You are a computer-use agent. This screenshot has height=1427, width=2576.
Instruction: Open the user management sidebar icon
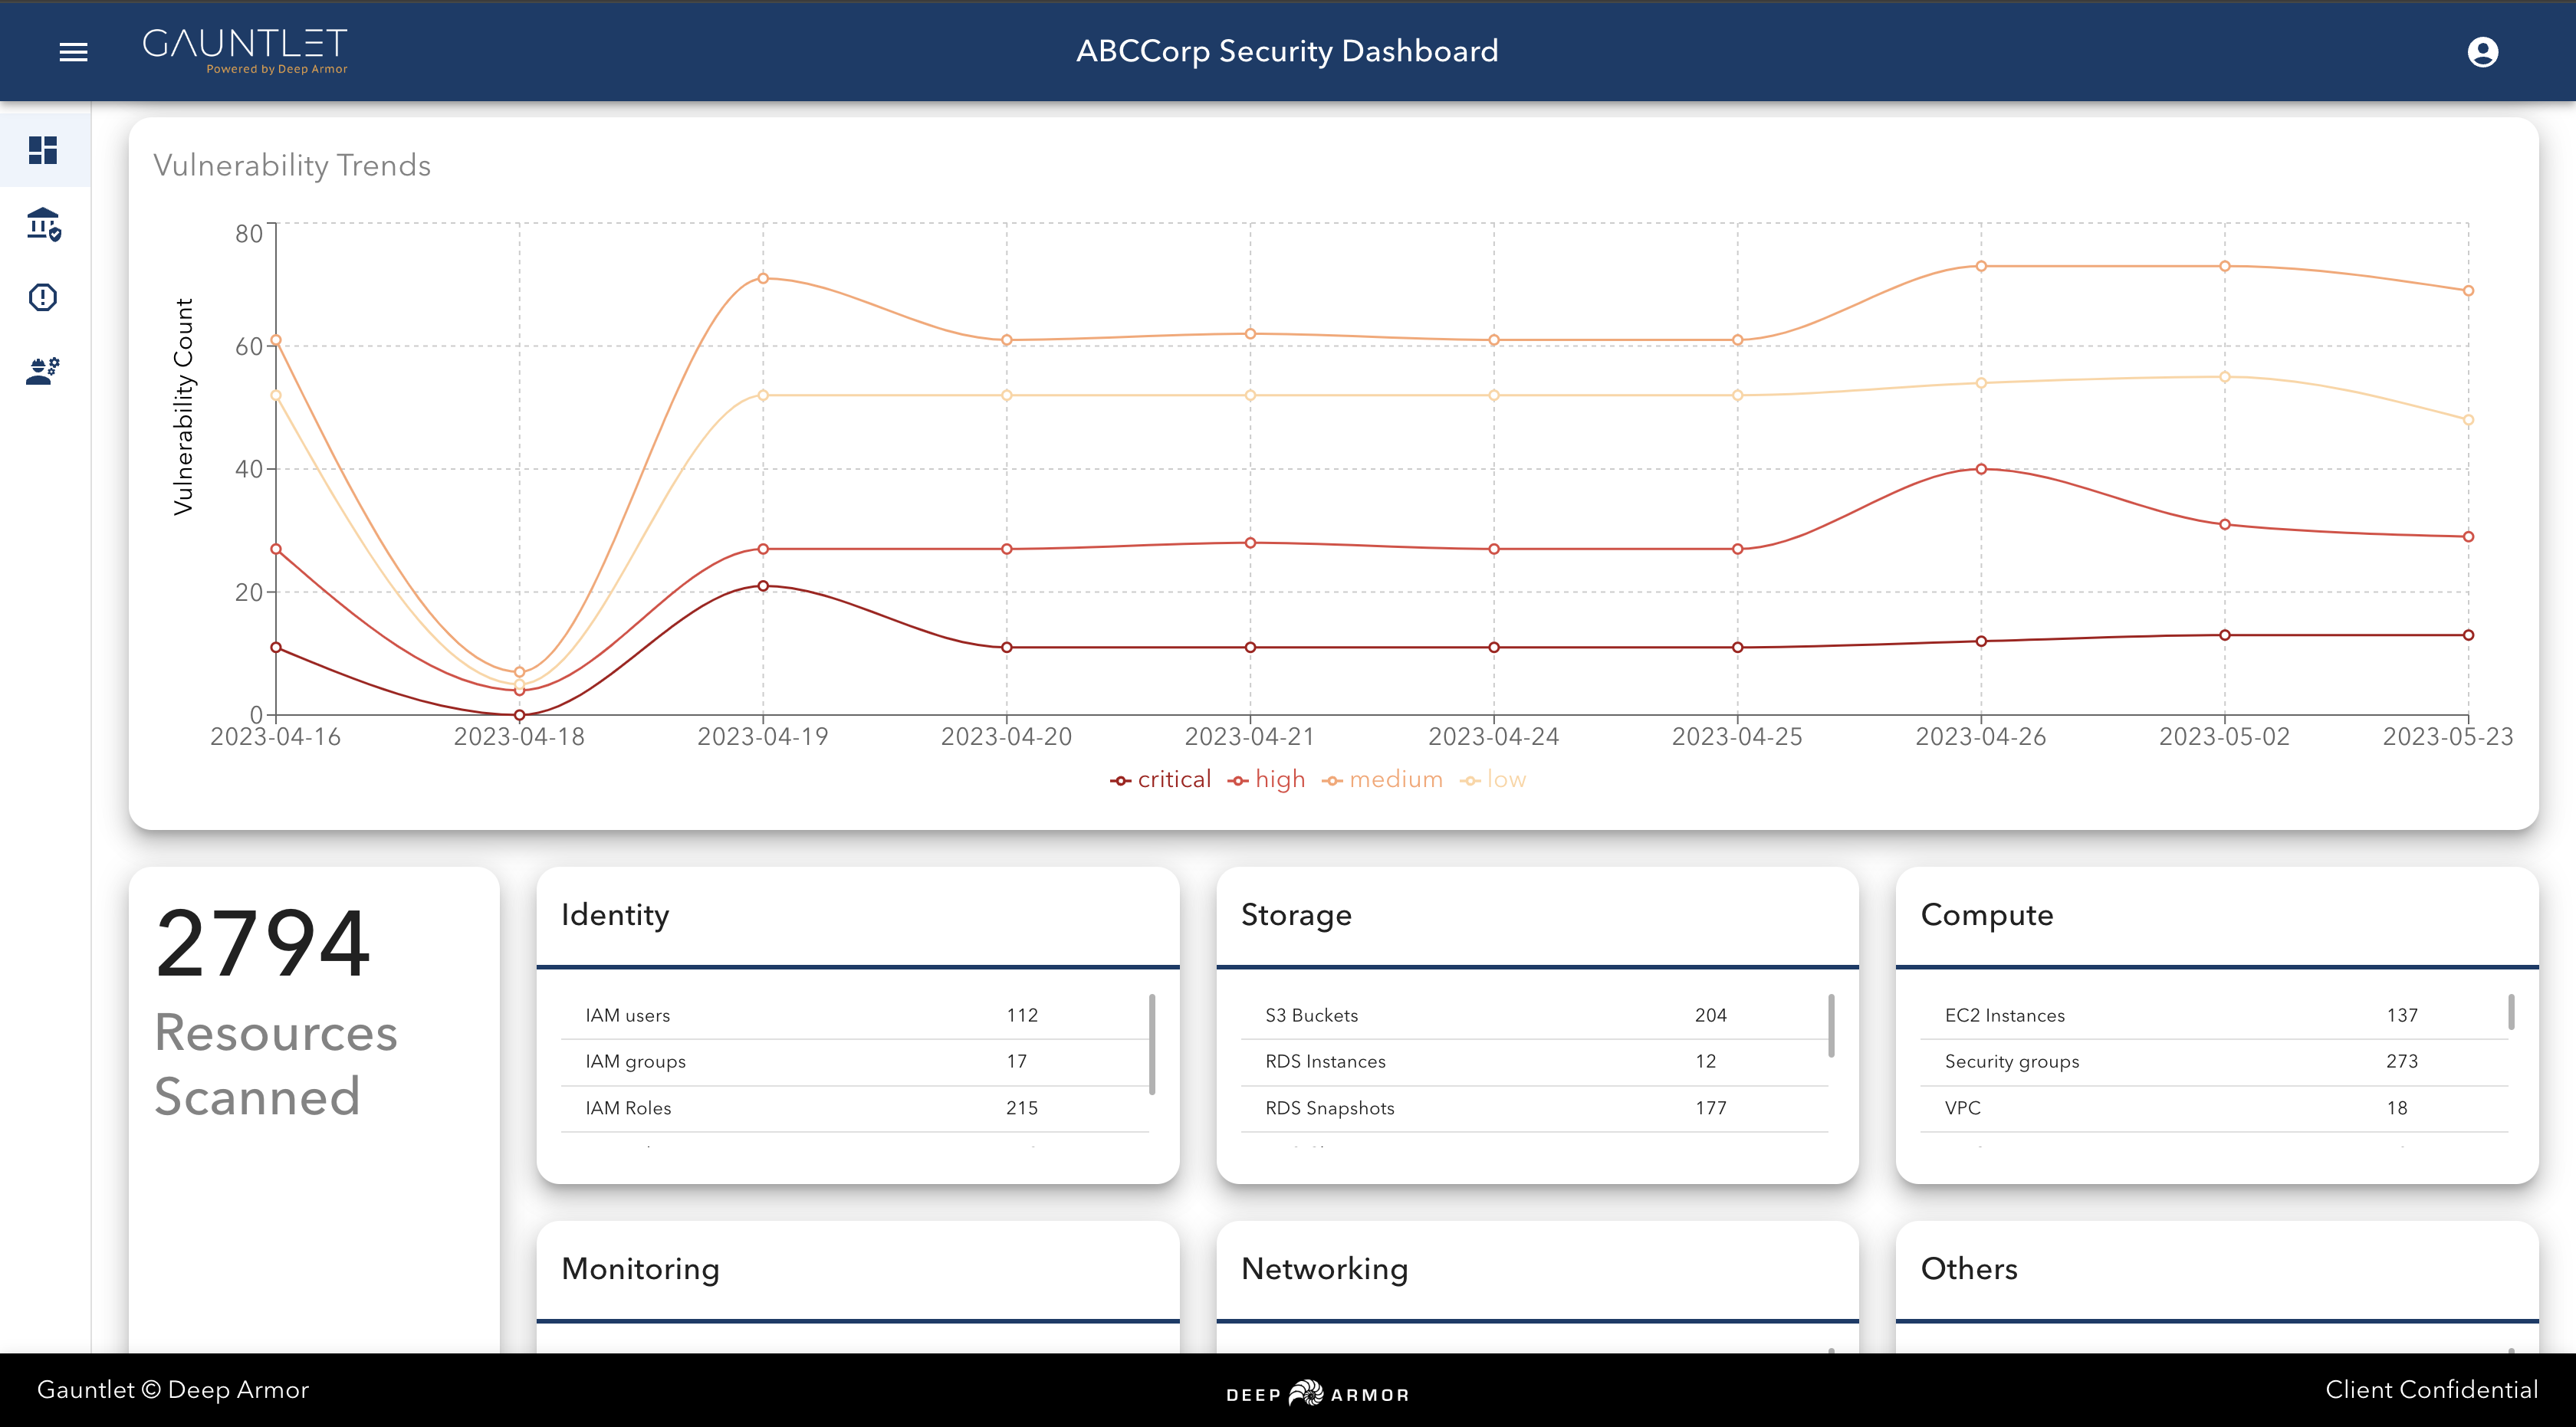[43, 371]
